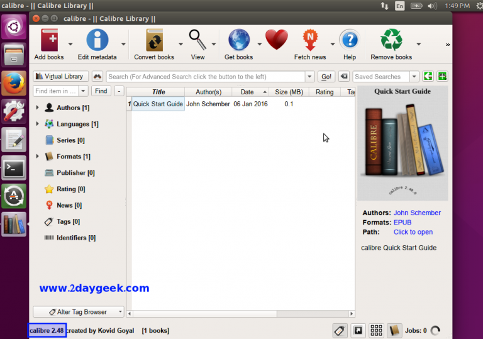The width and height of the screenshot is (483, 339).
Task: Click the Ubuntu Dash home icon
Action: click(x=14, y=27)
